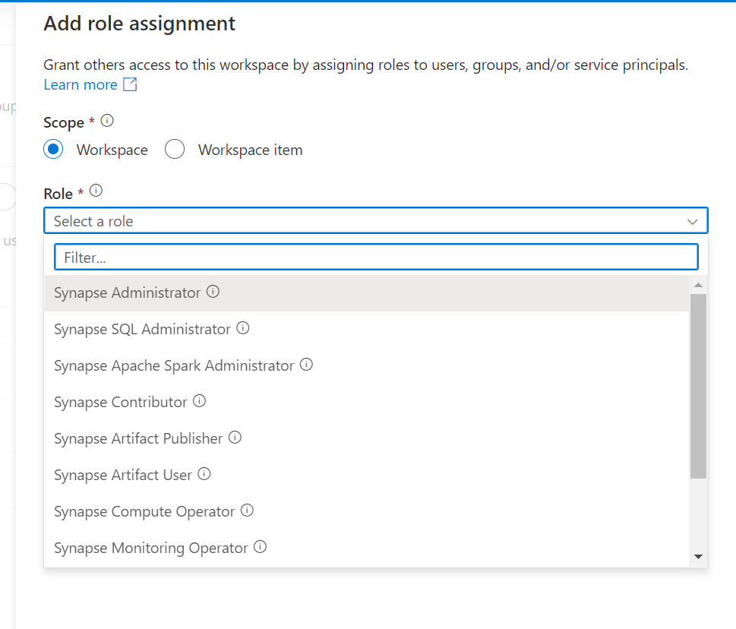Select the Workspace item radio button
The image size is (736, 629).
[175, 149]
